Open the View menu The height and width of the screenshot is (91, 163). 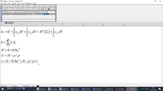(x=9, y=4)
